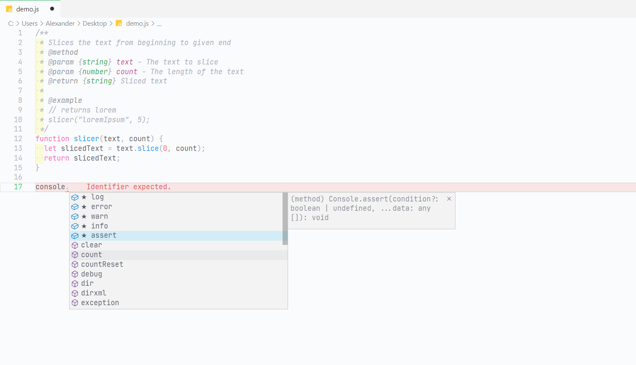Click the clear method icon in the list
636x365 pixels.
coord(75,245)
